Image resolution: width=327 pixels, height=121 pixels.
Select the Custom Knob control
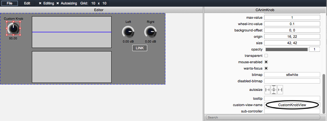point(13,28)
